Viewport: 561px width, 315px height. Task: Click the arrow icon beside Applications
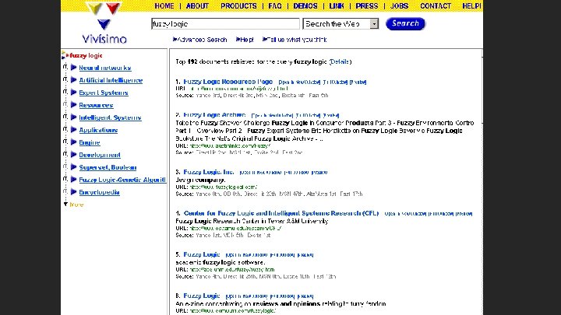(x=74, y=130)
